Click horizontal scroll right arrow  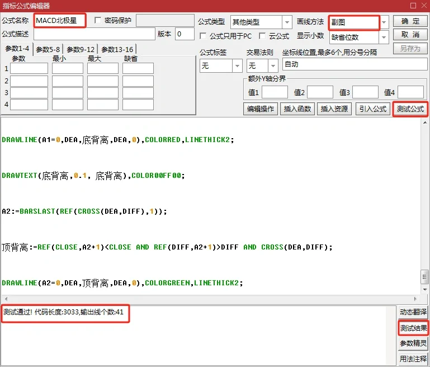[415, 299]
